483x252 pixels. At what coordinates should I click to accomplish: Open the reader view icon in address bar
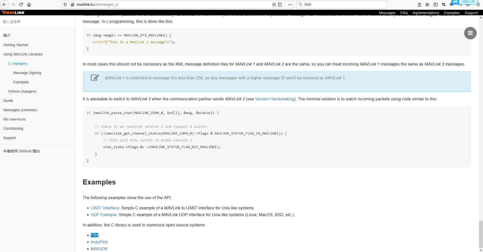pos(280,5)
